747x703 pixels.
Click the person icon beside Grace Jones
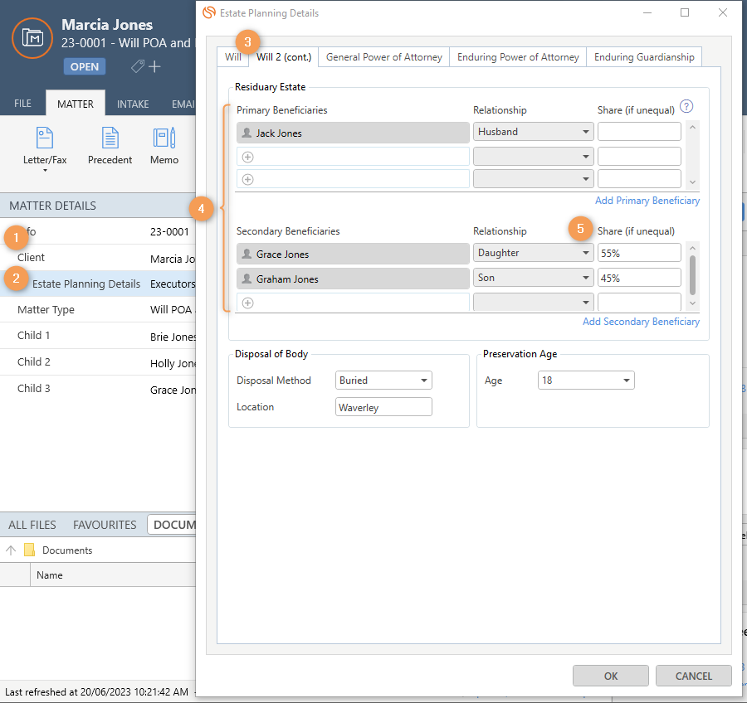[247, 254]
